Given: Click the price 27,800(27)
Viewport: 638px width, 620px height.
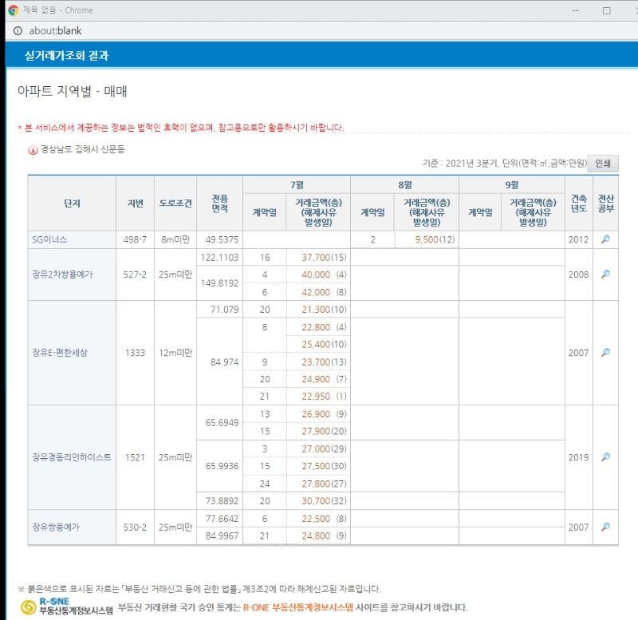Looking at the screenshot, I should coord(324,484).
